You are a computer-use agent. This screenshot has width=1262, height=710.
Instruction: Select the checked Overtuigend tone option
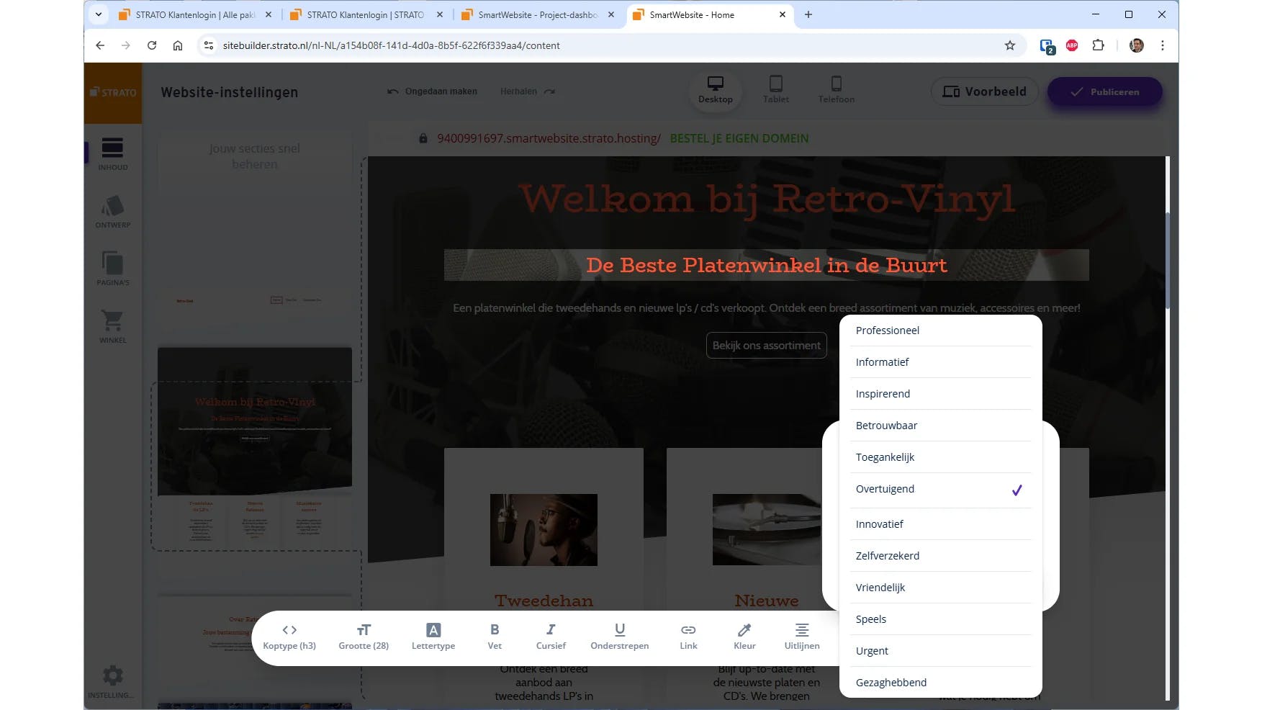(940, 490)
